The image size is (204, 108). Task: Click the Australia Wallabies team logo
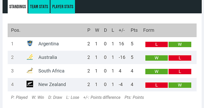[30, 57]
